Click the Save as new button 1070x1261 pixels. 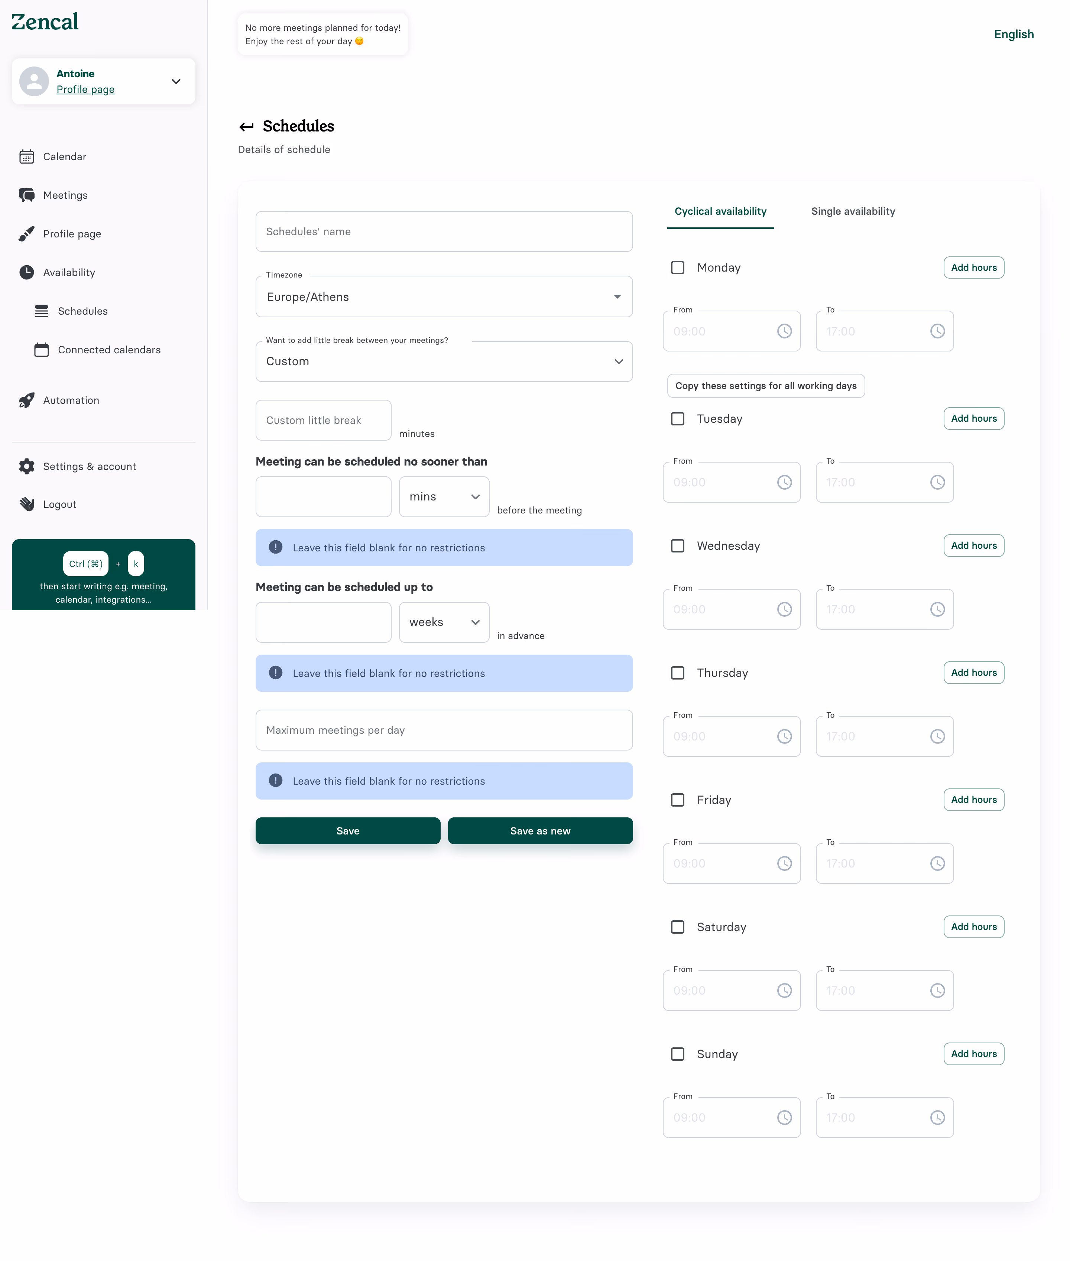pos(540,831)
